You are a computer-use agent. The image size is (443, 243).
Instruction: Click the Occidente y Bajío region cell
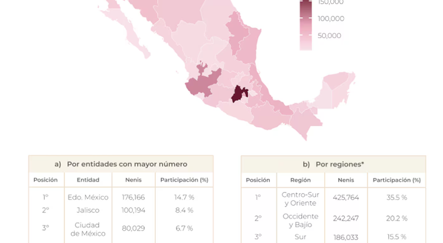300,220
